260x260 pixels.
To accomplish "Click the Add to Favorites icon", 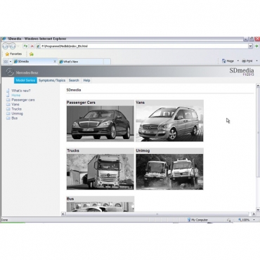I will (32, 54).
